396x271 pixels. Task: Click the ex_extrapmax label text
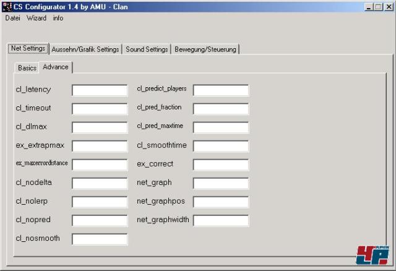point(40,145)
